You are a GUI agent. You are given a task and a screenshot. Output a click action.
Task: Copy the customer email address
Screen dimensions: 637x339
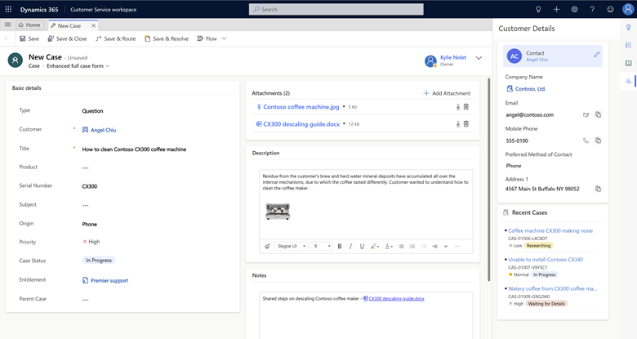(598, 115)
